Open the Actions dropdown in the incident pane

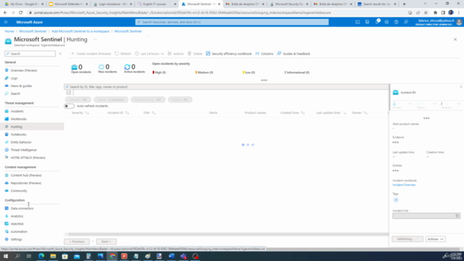pos(435,239)
